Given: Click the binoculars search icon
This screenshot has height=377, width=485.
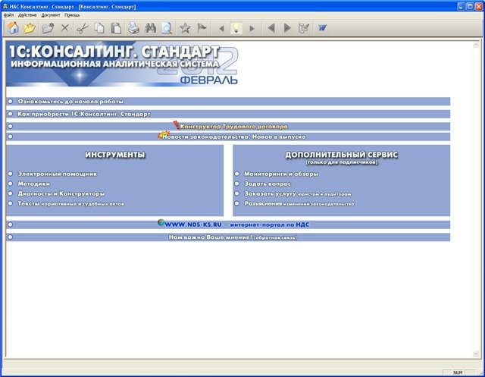Looking at the screenshot, I should (150, 28).
